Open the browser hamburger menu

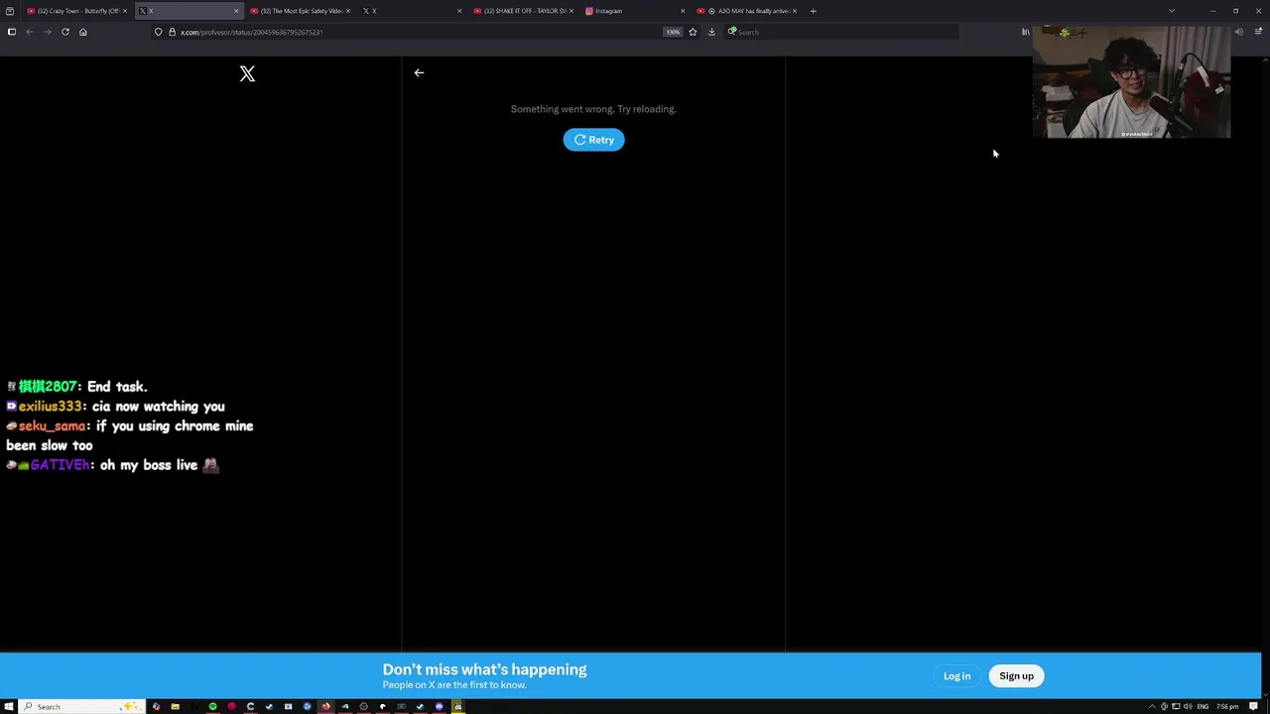[1259, 32]
